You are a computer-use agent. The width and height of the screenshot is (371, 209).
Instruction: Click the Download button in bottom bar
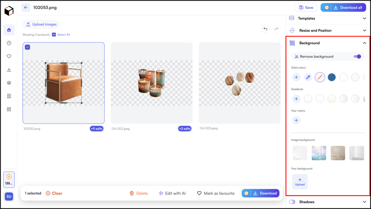pyautogui.click(x=260, y=193)
